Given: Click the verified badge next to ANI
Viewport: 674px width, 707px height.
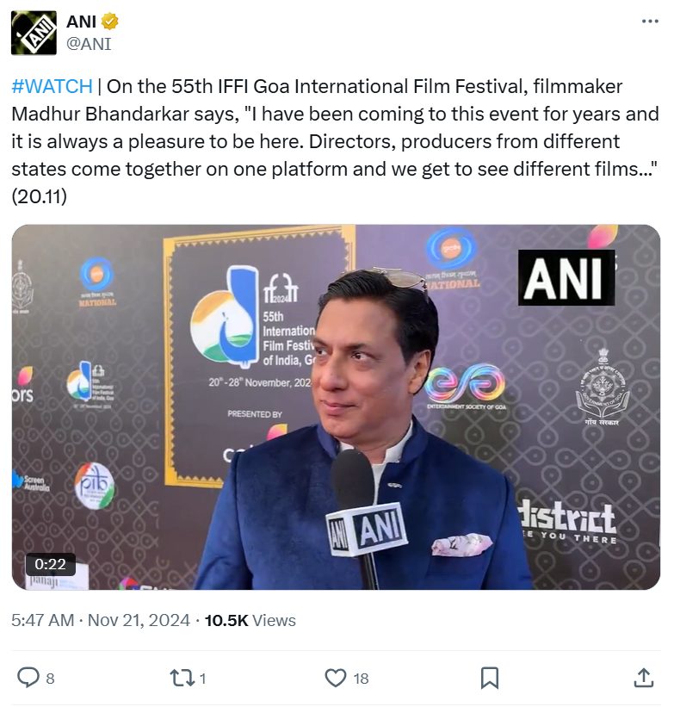Looking at the screenshot, I should point(109,22).
